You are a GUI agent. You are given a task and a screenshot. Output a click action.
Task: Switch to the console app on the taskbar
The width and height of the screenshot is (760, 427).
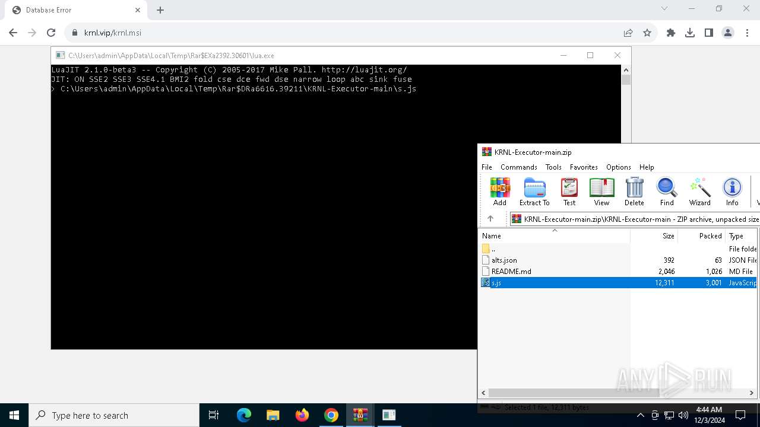click(389, 415)
